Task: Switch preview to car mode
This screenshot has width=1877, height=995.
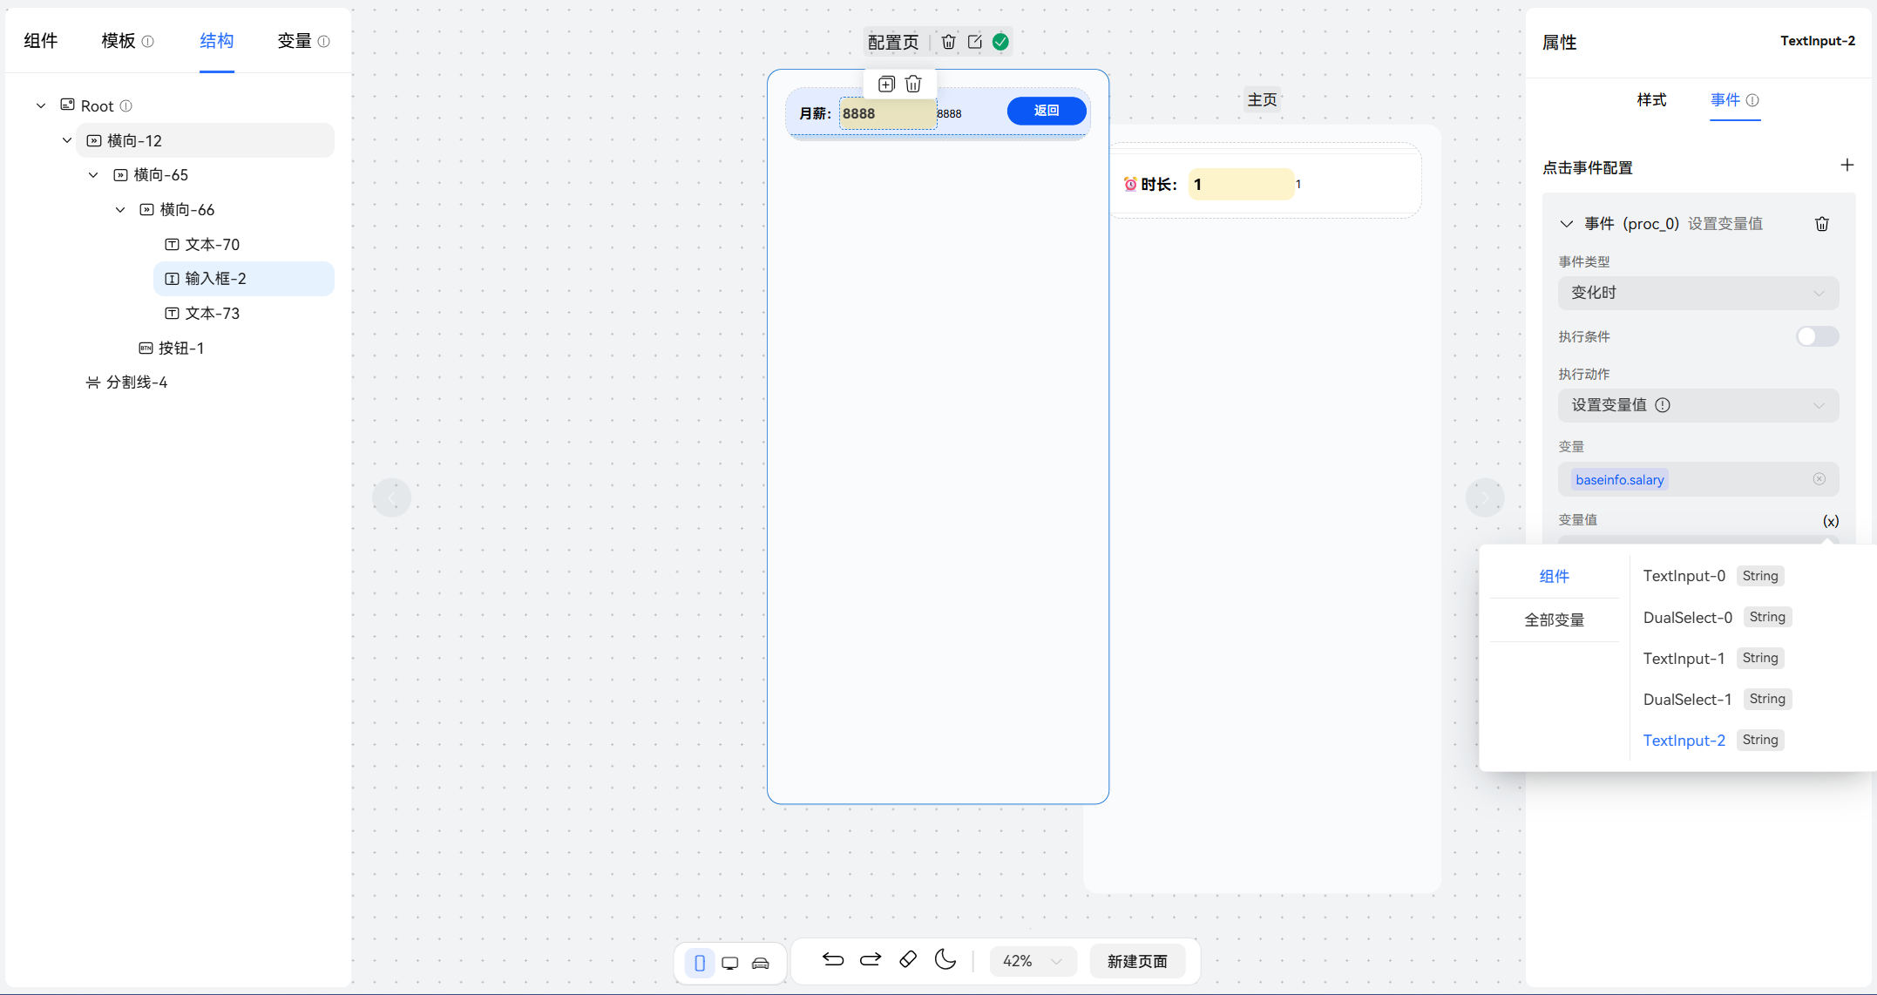Action: (x=761, y=962)
